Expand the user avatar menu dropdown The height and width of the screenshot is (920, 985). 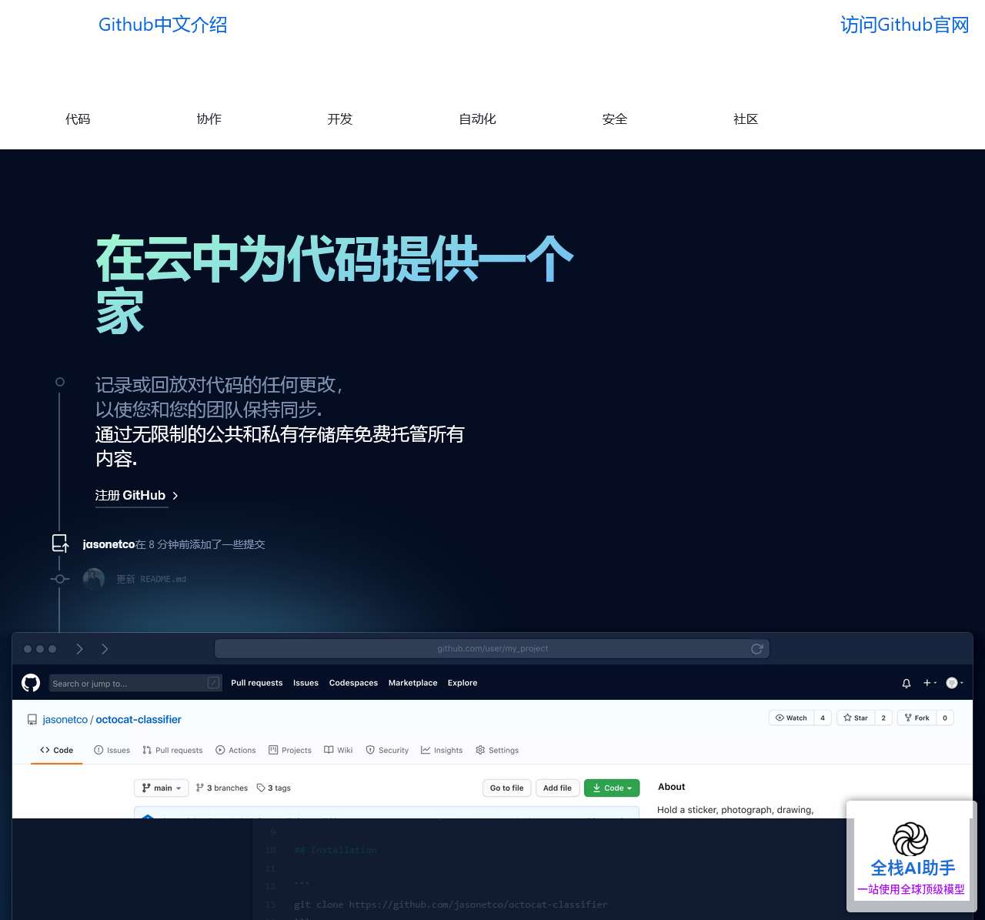[x=954, y=683]
